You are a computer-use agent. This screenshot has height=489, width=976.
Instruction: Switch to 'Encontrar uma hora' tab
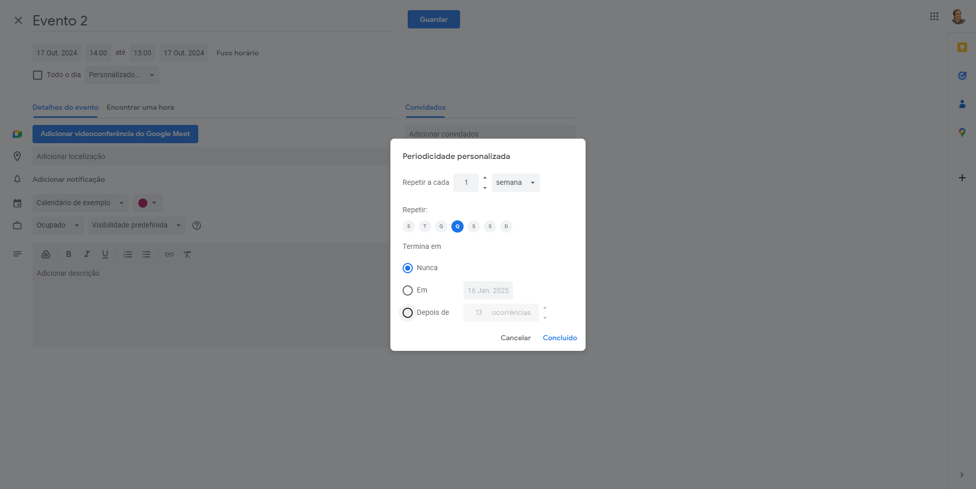pos(140,108)
